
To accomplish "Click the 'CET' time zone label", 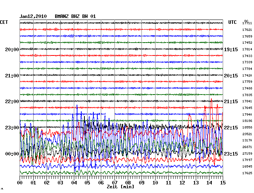I will 4,22.
